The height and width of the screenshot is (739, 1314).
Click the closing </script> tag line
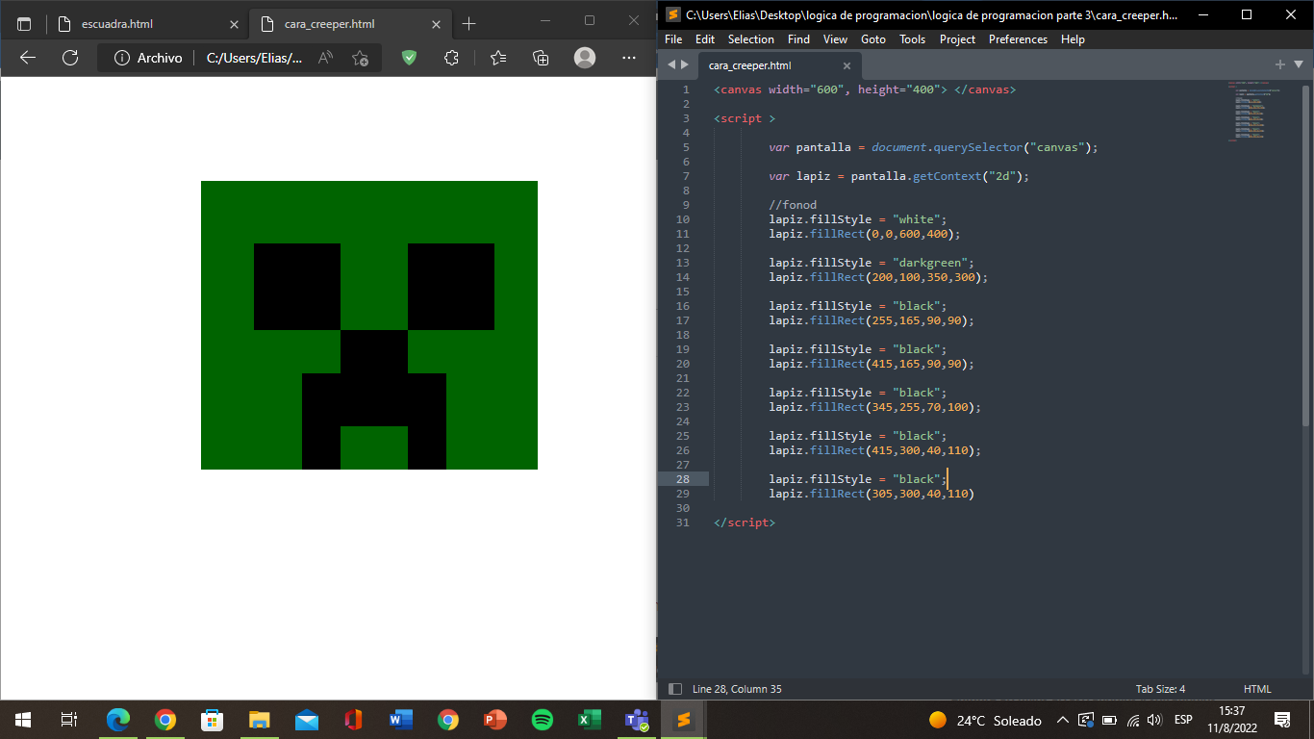[745, 522]
